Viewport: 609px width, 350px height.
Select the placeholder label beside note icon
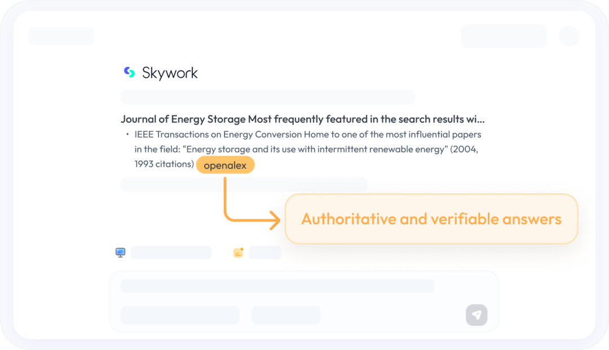(x=264, y=252)
